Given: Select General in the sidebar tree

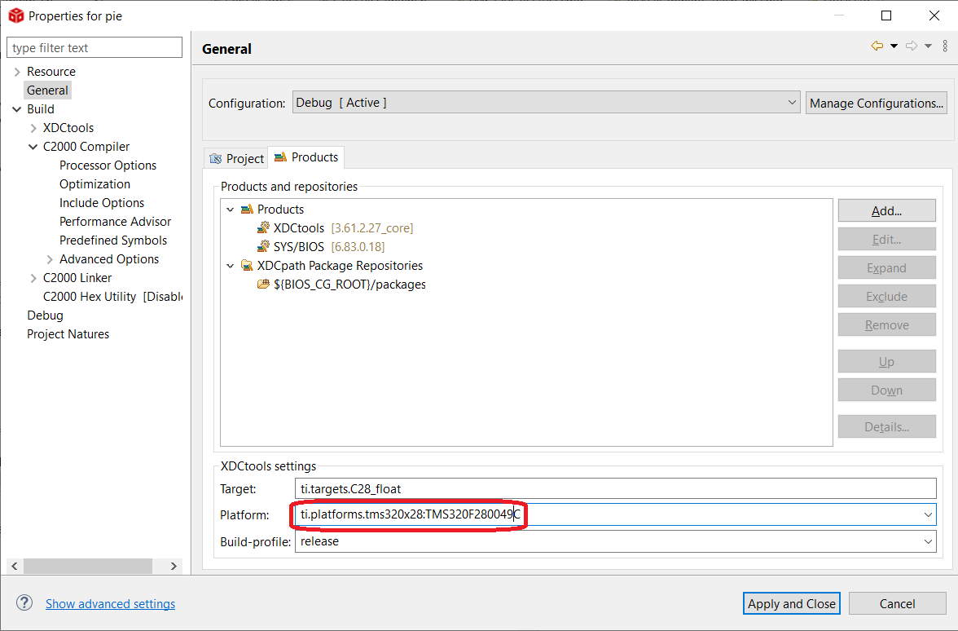Looking at the screenshot, I should (47, 90).
